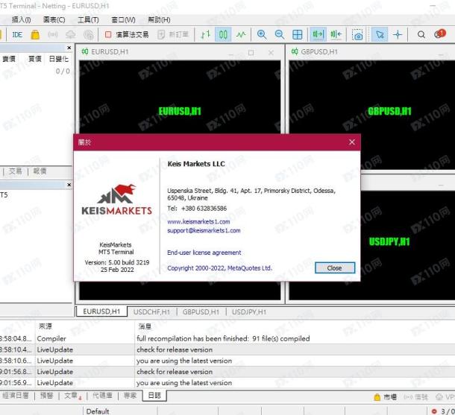Image resolution: width=455 pixels, height=415 pixels.
Task: Click the GBPUSD,H1 chart window title icon
Action: click(x=295, y=51)
